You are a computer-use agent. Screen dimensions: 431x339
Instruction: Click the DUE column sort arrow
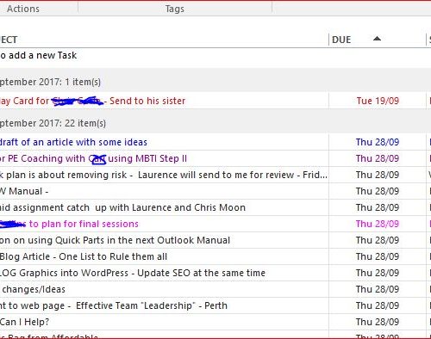coord(377,39)
